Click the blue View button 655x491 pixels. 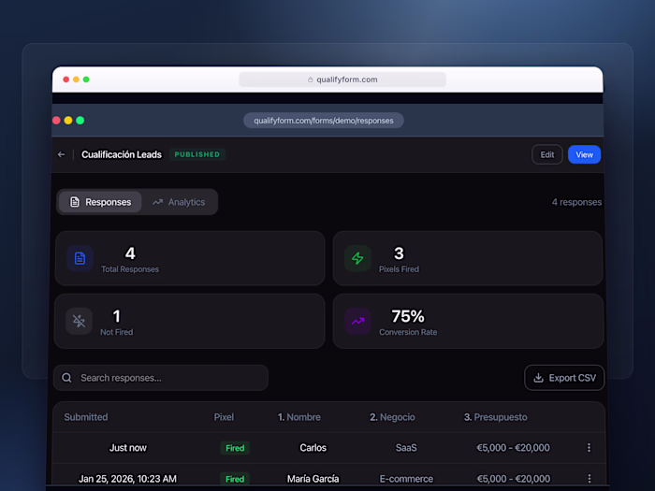click(584, 154)
